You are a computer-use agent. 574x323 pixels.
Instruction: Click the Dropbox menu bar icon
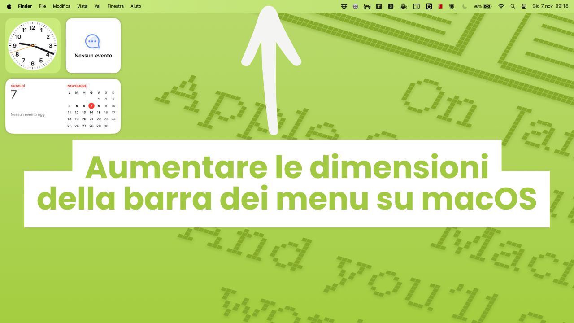(x=344, y=6)
